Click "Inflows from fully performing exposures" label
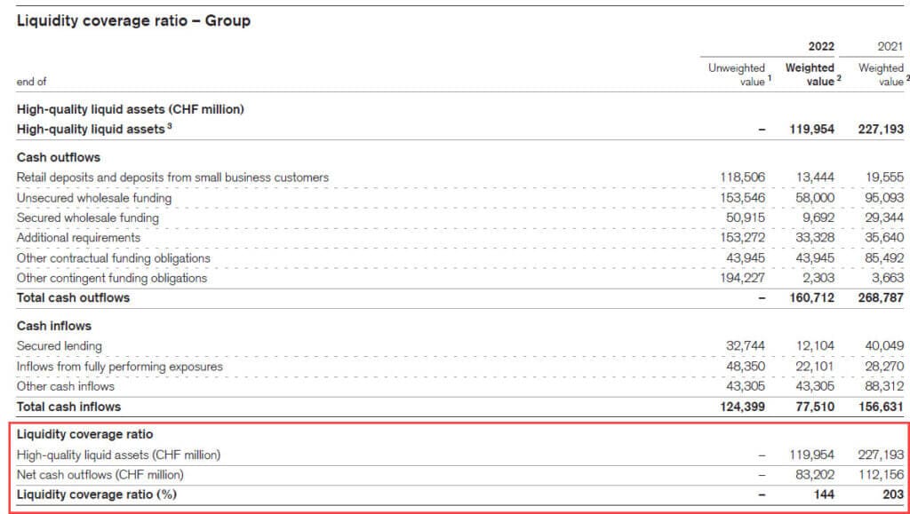The image size is (910, 514). tap(120, 367)
